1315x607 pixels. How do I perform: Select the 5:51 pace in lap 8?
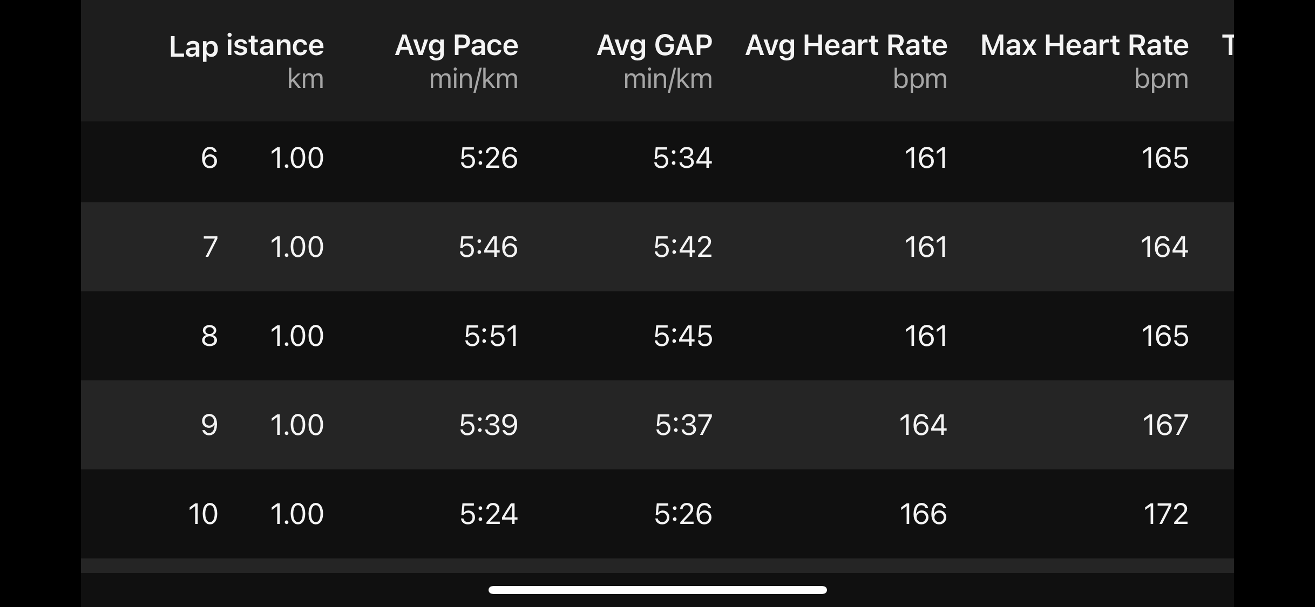(x=491, y=336)
